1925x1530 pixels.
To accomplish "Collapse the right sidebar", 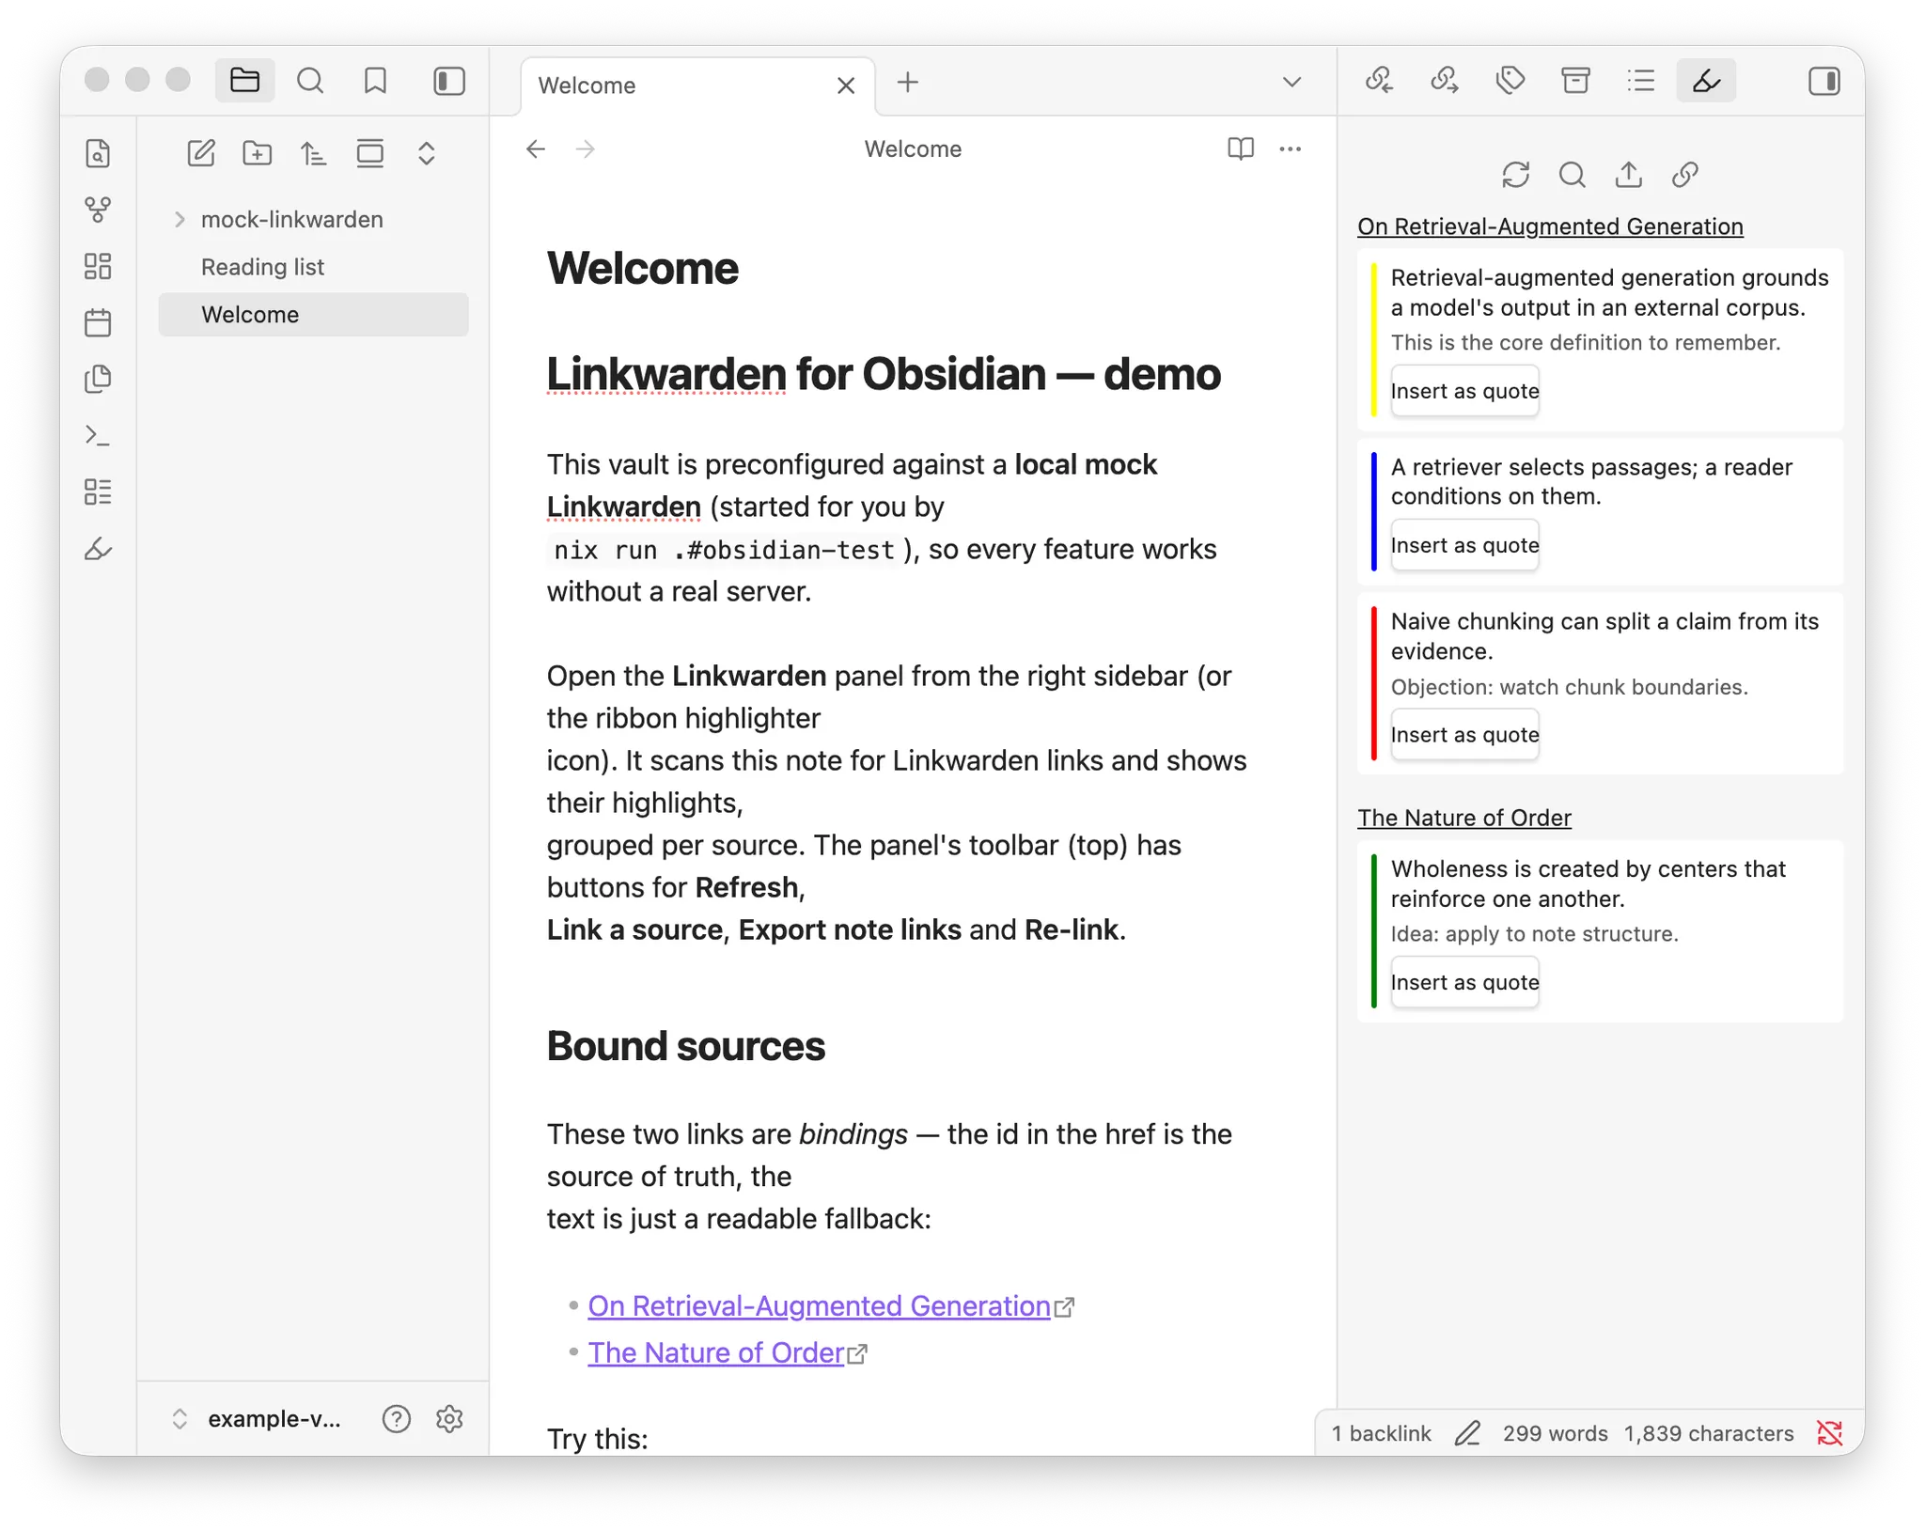I will [x=1824, y=81].
